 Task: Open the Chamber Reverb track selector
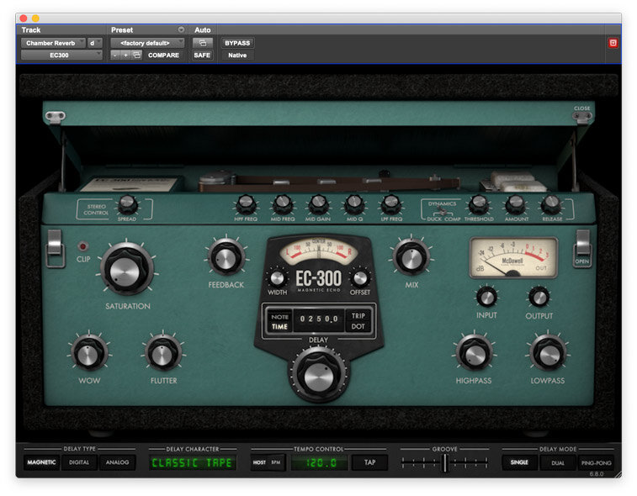click(53, 43)
